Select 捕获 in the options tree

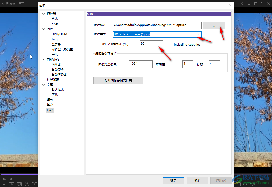pyautogui.click(x=50, y=110)
